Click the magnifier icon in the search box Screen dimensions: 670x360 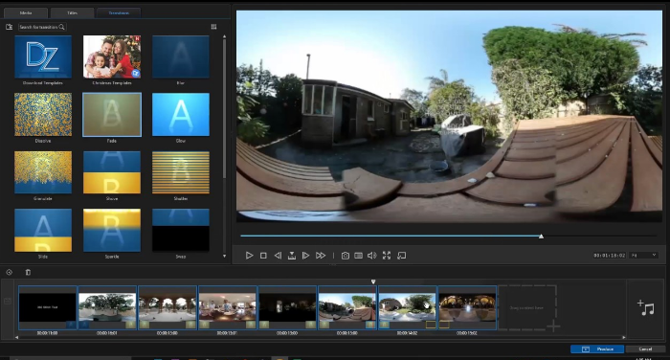click(62, 27)
